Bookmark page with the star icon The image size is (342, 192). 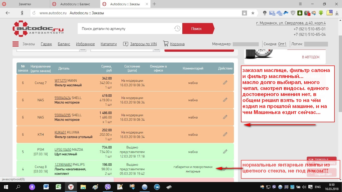[x=253, y=13]
